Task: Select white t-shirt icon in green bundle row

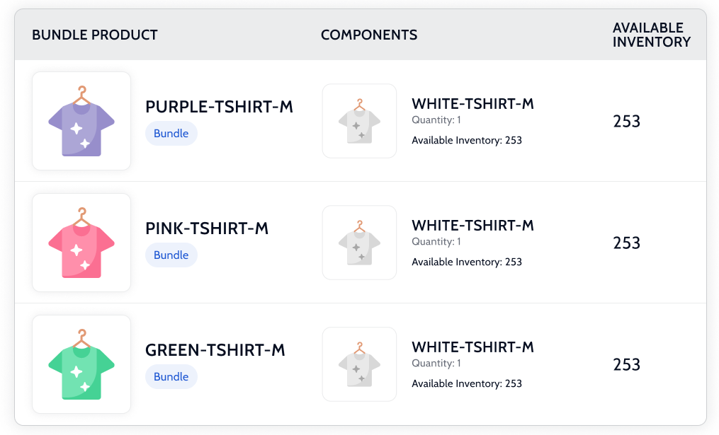Action: (x=359, y=364)
